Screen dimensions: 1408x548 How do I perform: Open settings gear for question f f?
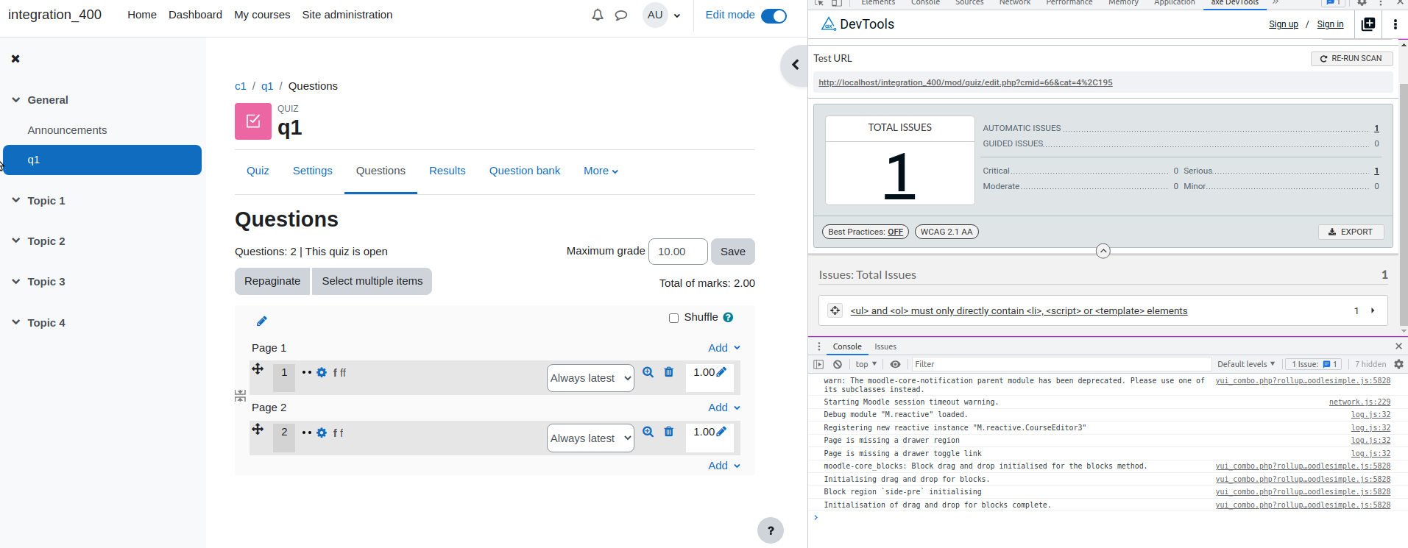tap(322, 433)
